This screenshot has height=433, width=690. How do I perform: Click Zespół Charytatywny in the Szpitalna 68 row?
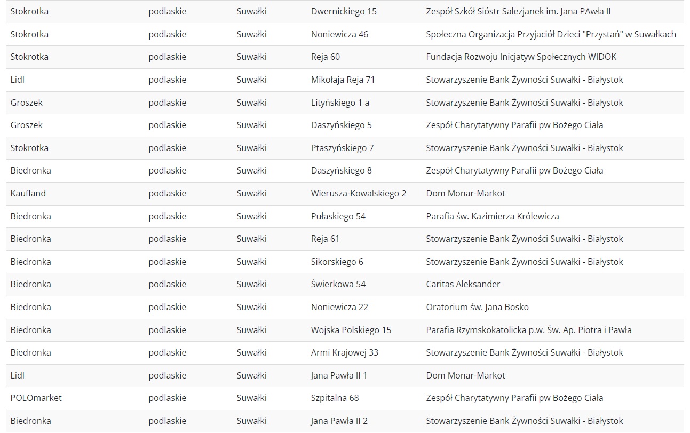point(514,398)
